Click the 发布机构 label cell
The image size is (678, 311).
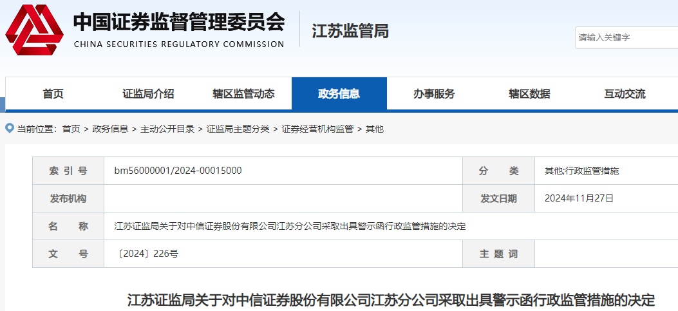pyautogui.click(x=68, y=198)
